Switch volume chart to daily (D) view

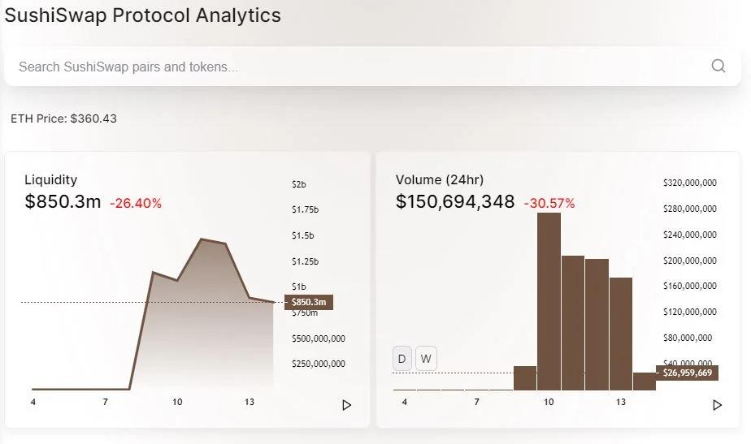[402, 358]
